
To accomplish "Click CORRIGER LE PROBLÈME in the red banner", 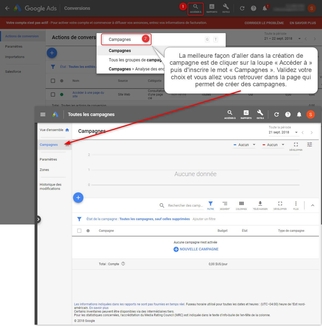I will (264, 23).
